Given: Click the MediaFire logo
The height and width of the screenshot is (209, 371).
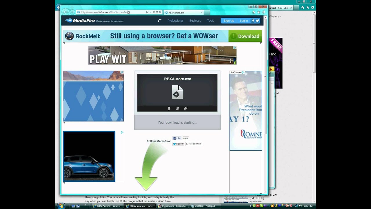Looking at the screenshot, I should click(80, 21).
